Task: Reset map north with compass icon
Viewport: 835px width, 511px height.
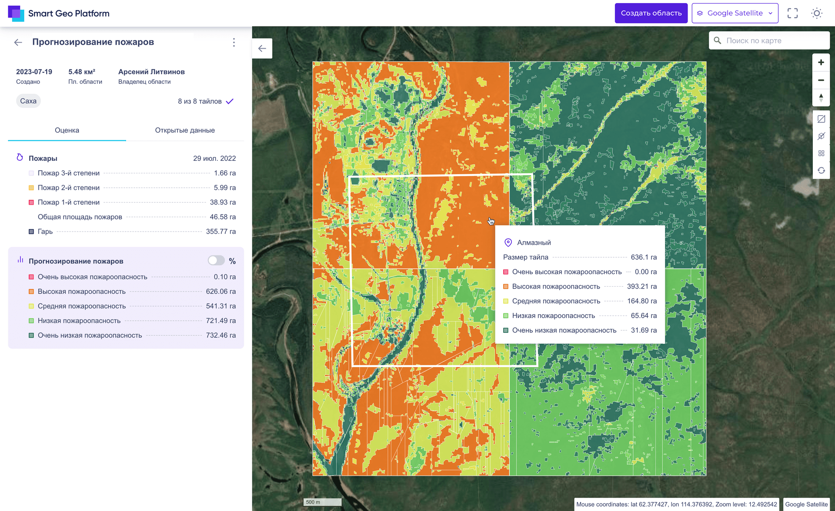Action: pos(821,98)
